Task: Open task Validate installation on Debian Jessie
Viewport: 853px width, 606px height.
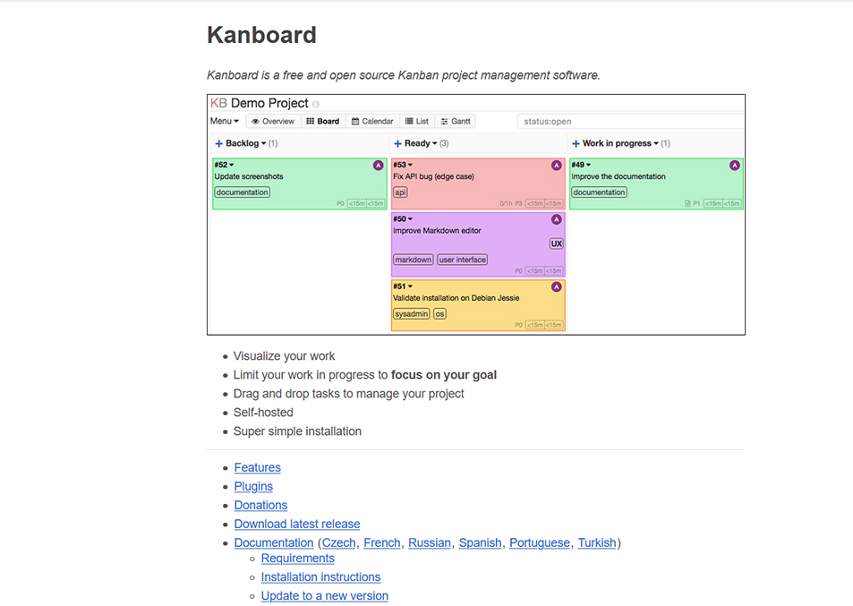Action: pyautogui.click(x=456, y=298)
